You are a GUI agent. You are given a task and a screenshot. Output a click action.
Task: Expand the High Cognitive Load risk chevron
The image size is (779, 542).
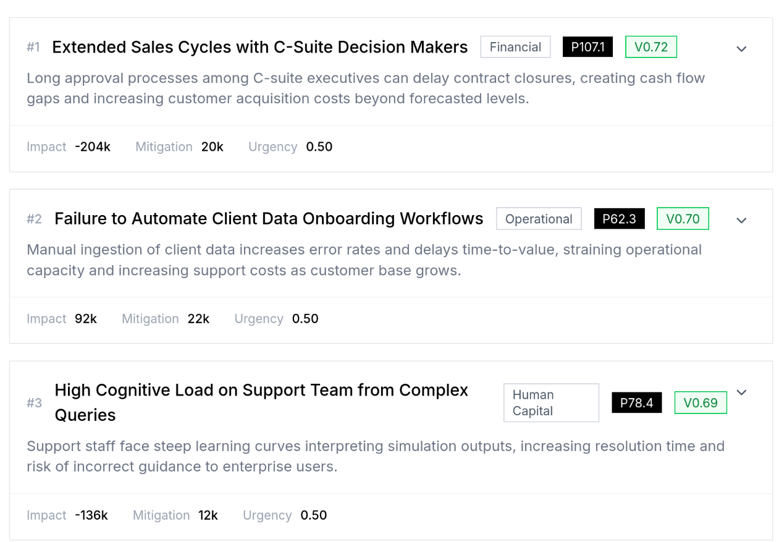coord(741,392)
